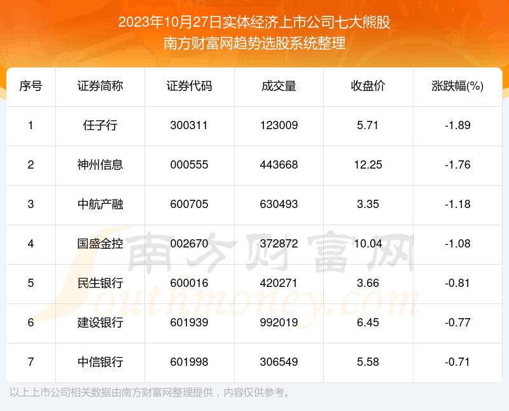This screenshot has height=411, width=509.
Task: Click change value '-1.76'
Action: [457, 165]
